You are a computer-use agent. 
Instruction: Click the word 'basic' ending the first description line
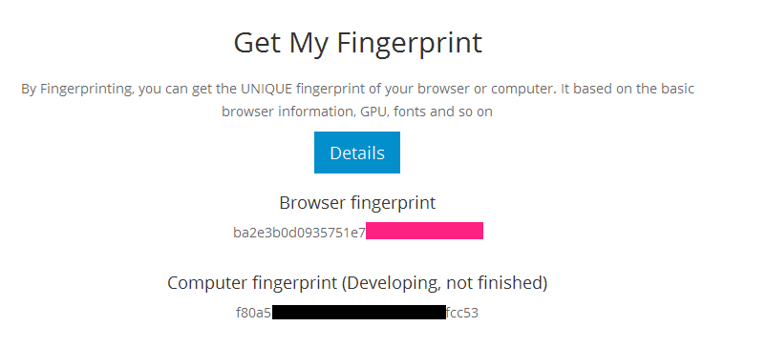677,89
